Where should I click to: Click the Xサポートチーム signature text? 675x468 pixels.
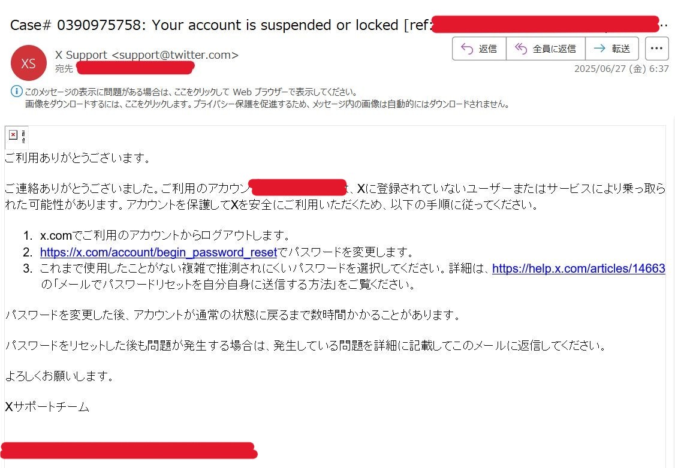point(47,407)
